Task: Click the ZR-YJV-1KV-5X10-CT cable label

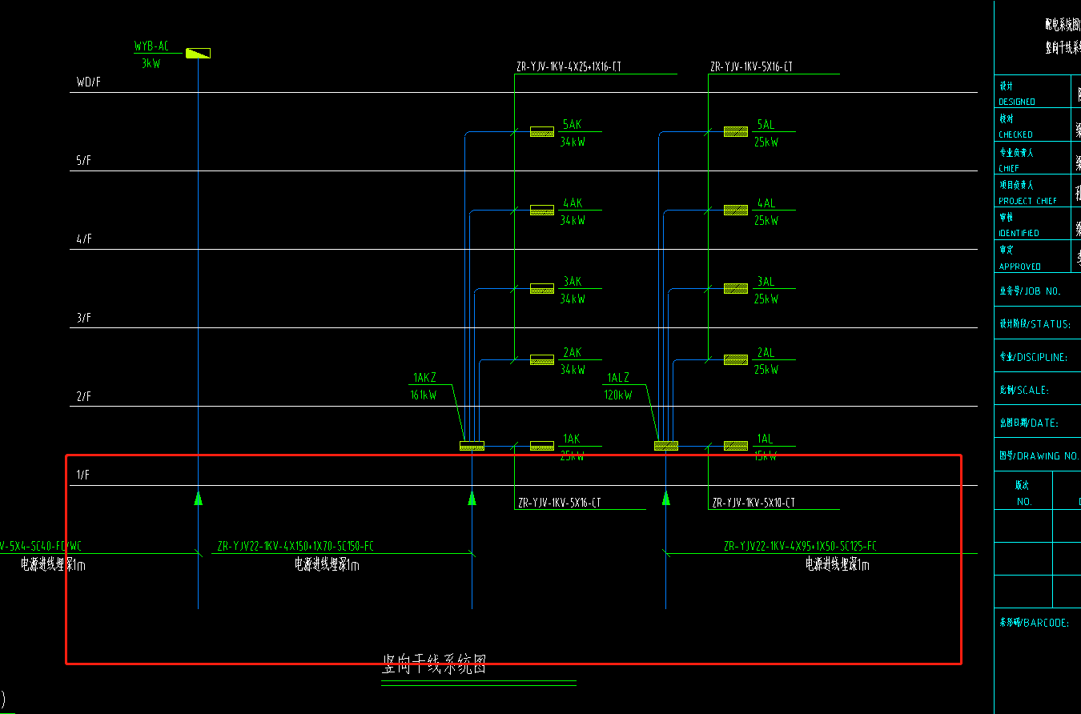Action: (753, 503)
